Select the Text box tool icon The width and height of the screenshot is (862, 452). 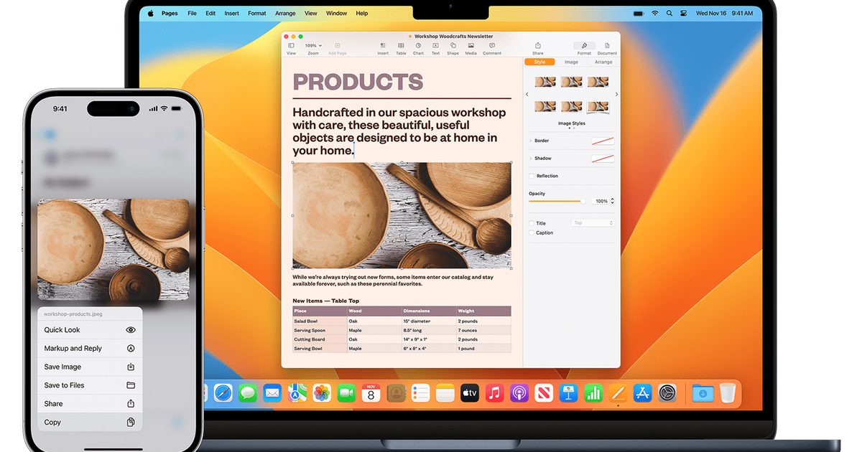click(436, 44)
